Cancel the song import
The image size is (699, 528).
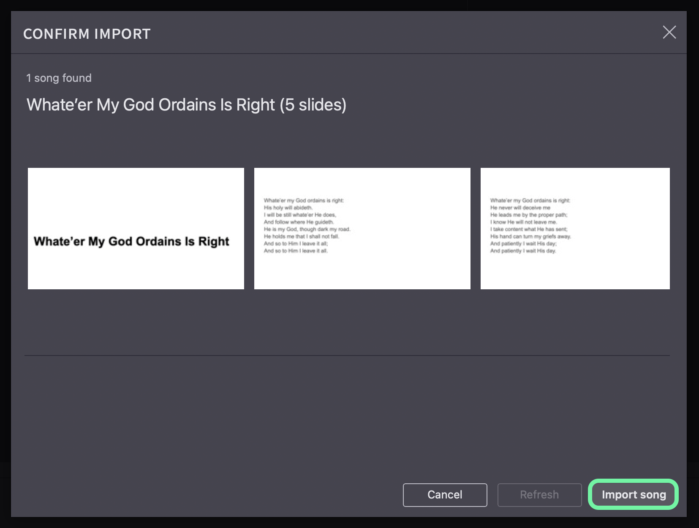(x=445, y=495)
